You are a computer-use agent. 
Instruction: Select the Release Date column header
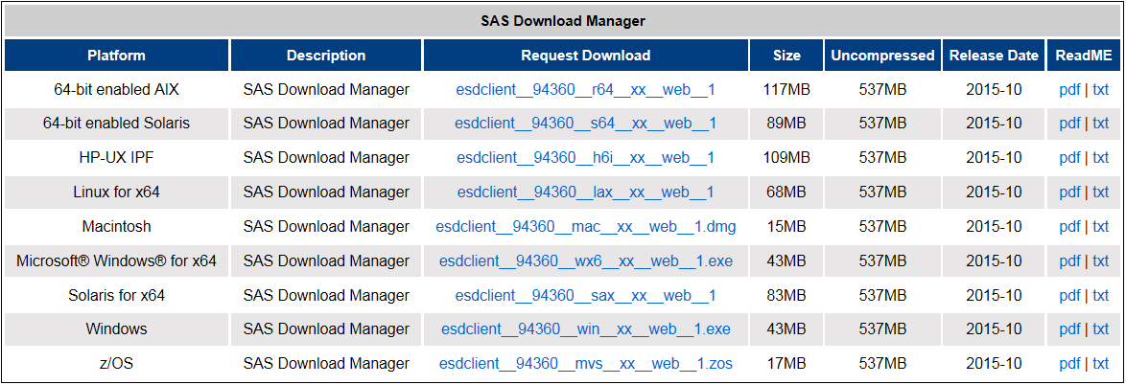[x=994, y=56]
